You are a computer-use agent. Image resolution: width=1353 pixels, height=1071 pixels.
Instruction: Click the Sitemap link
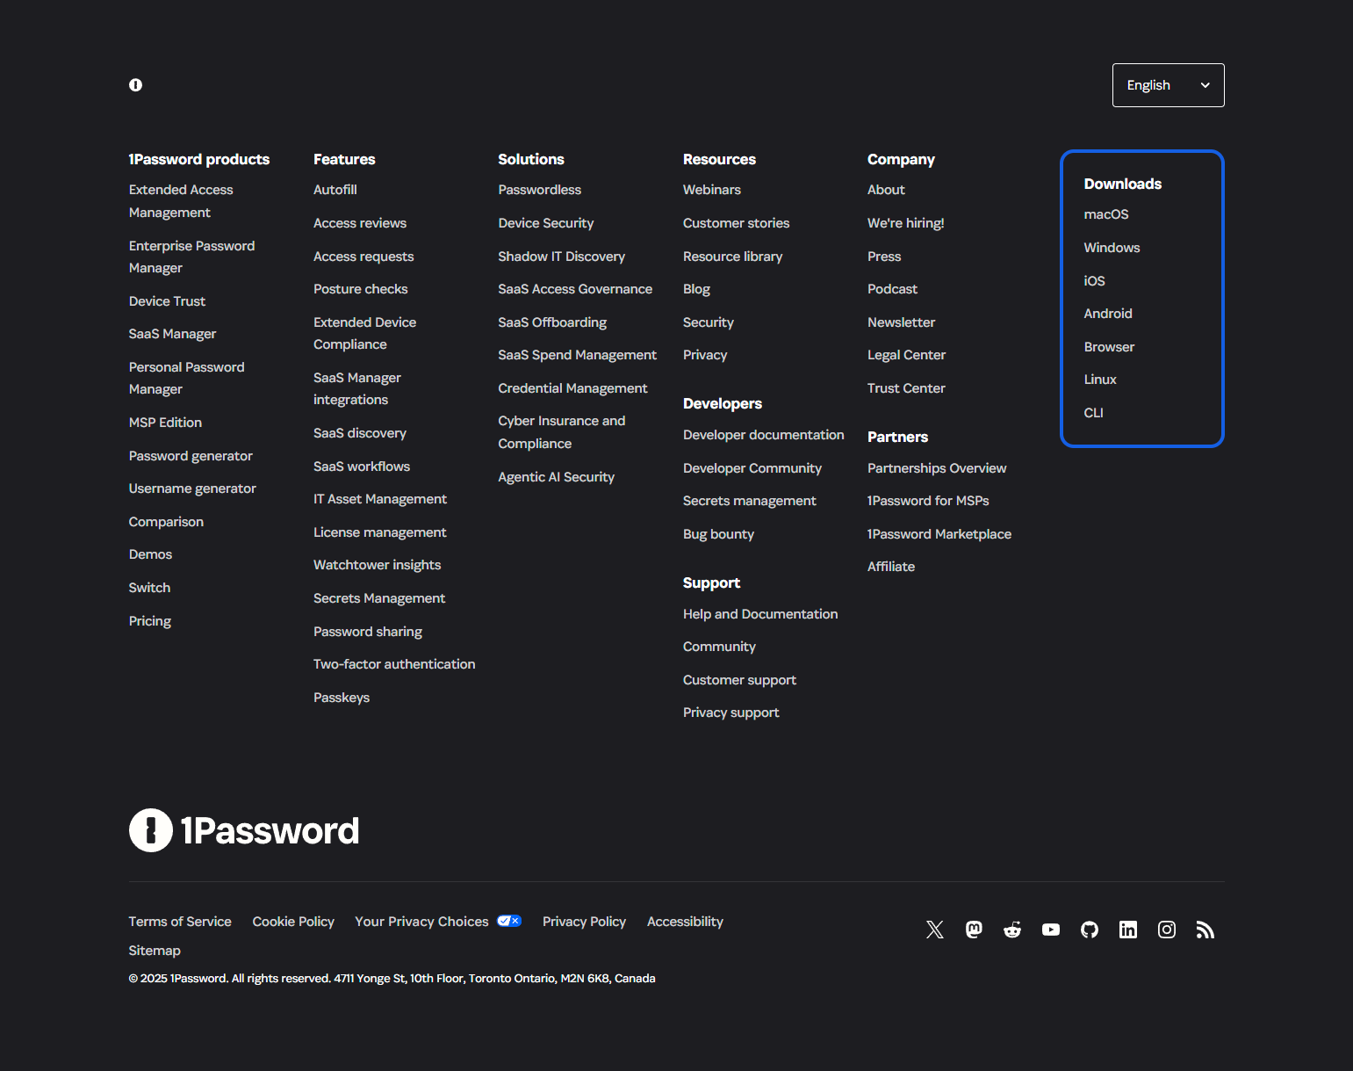(155, 950)
